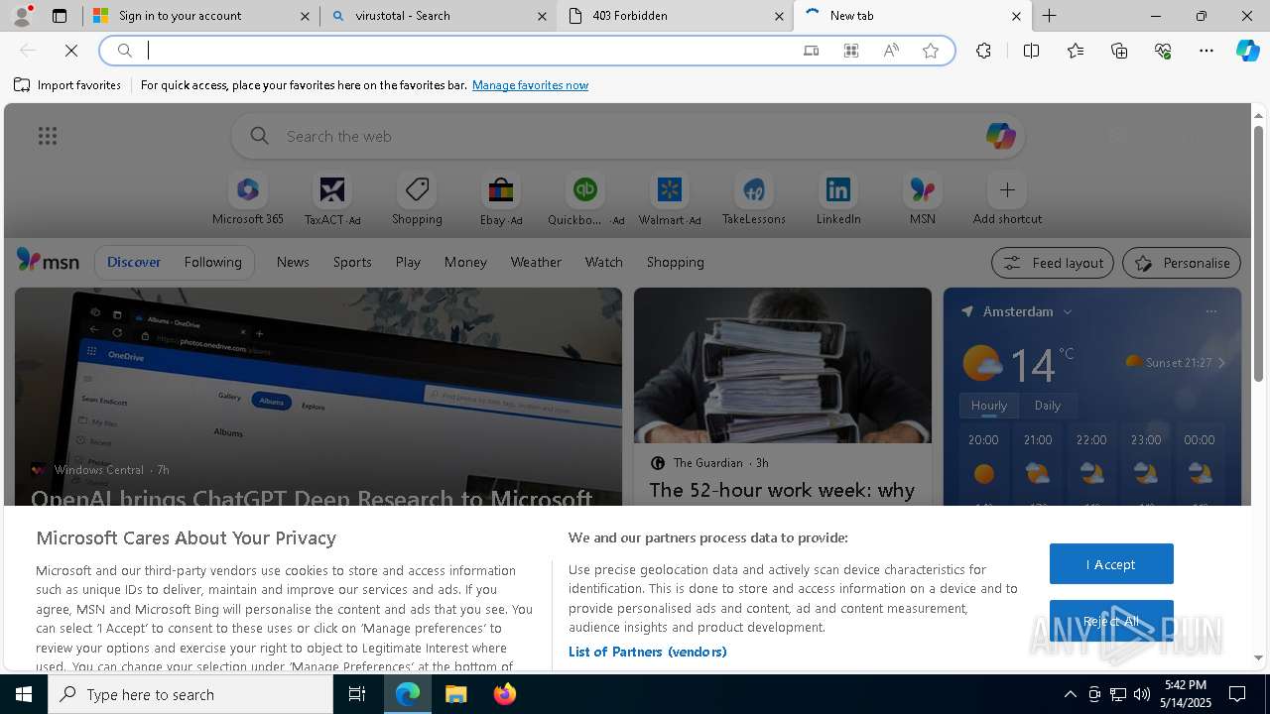The image size is (1270, 714).
Task: Click the greyed-out back arrow
Action: (28, 51)
